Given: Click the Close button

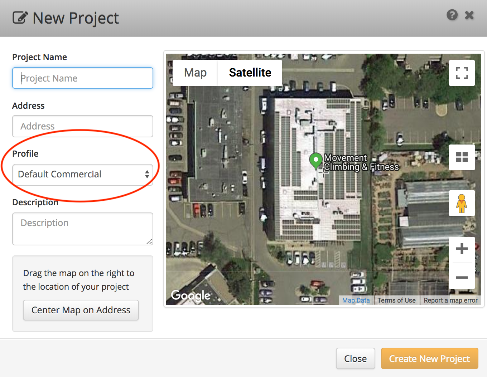Looking at the screenshot, I should point(356,358).
